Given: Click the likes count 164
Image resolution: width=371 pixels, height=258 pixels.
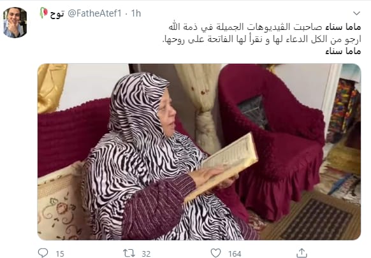Looking at the screenshot, I should (235, 254).
